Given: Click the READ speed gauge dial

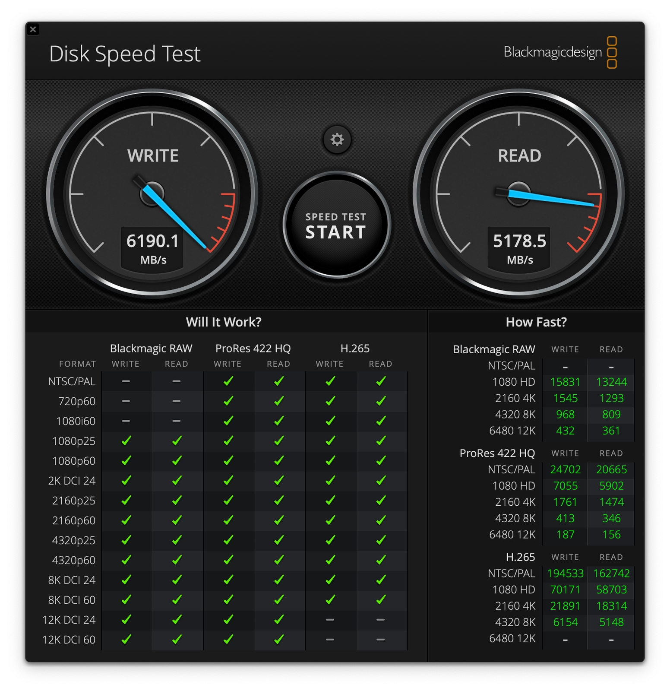Looking at the screenshot, I should click(518, 194).
